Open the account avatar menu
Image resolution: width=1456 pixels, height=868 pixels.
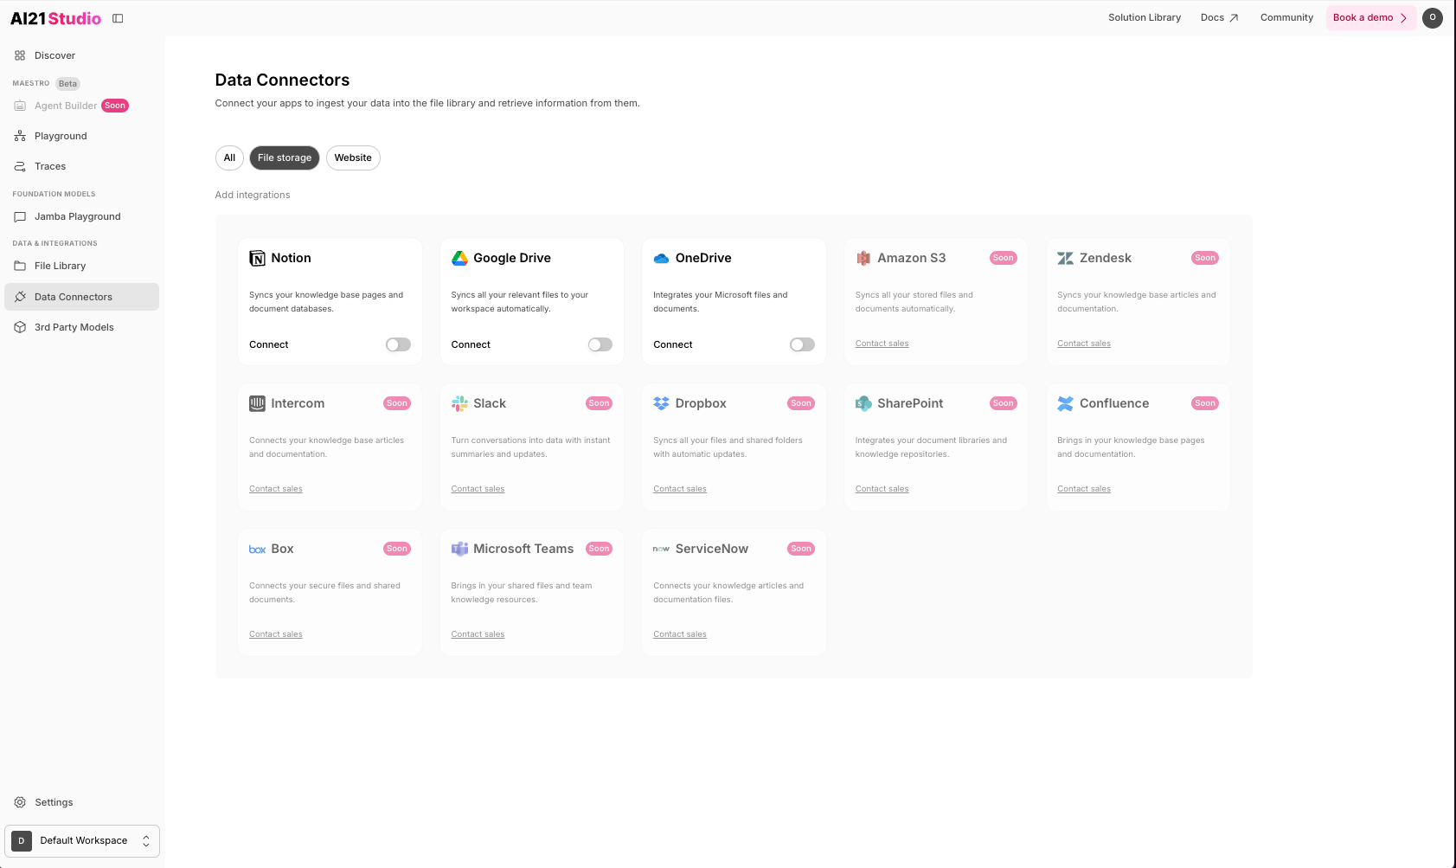coord(1432,17)
